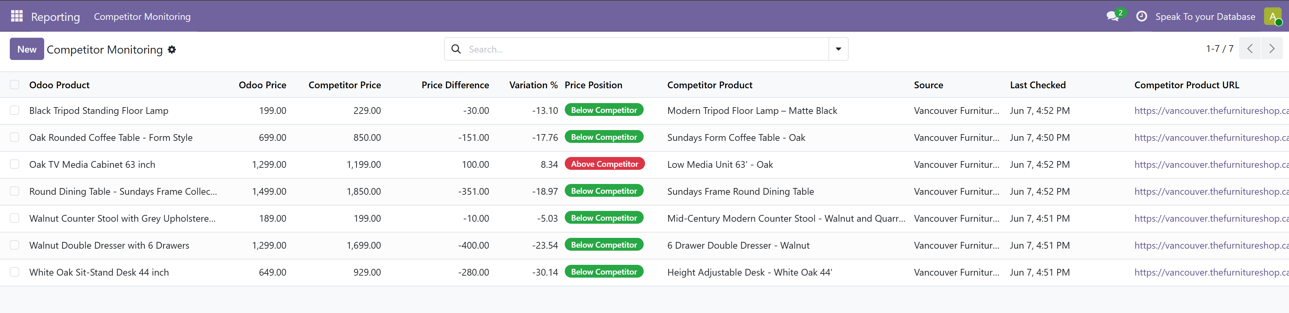Check the White Oak Sit-Stand Desk row
Viewport: 1289px width, 313px height.
pyautogui.click(x=14, y=272)
